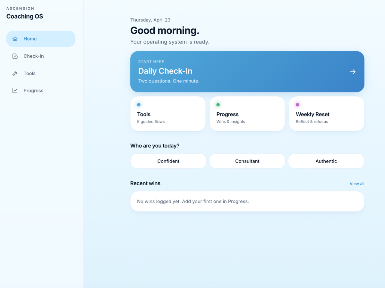
Task: Select the Consultant persona
Action: point(247,161)
